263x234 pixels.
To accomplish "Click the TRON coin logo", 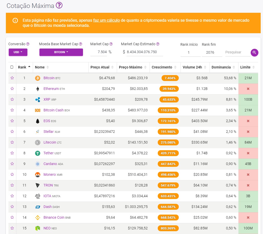I will [x=38, y=185].
